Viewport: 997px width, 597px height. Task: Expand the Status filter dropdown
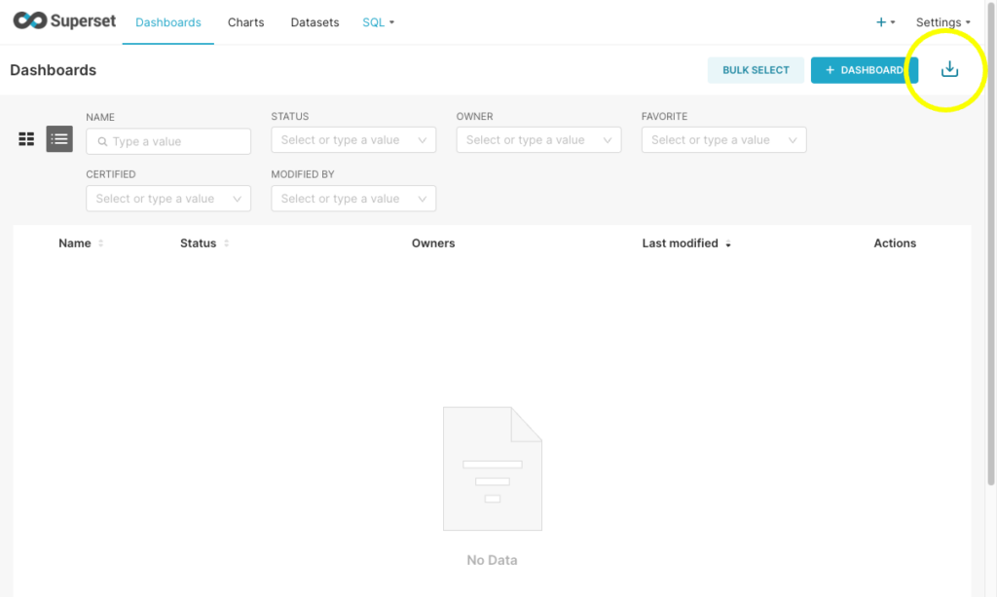(422, 140)
